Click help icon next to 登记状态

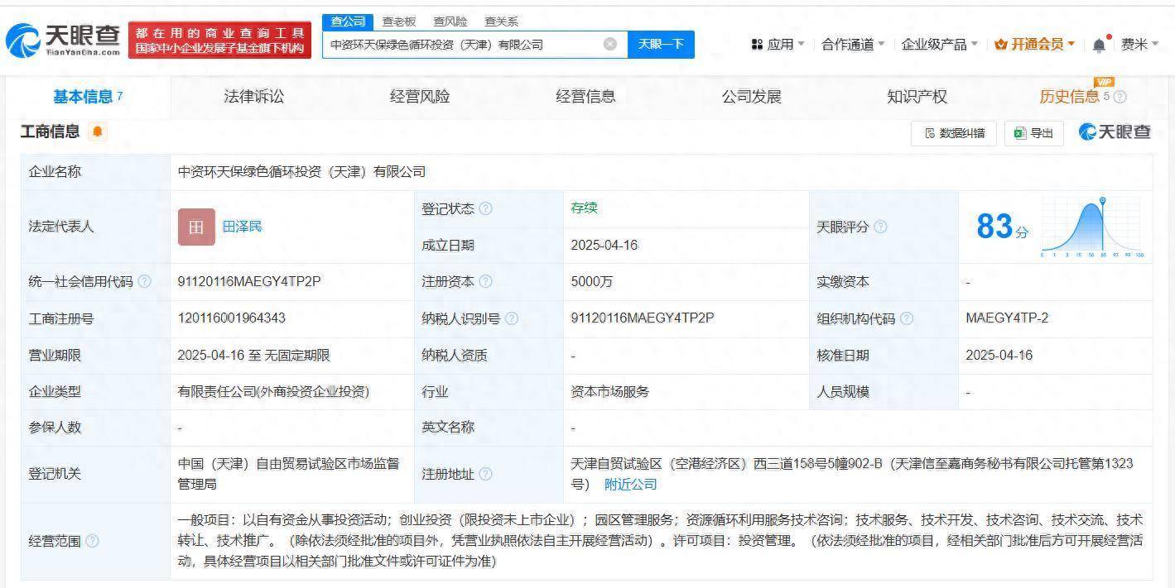[x=486, y=209]
